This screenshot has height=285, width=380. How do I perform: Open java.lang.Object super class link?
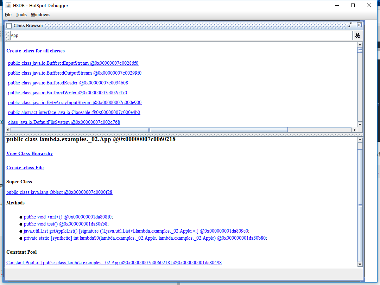click(x=59, y=192)
